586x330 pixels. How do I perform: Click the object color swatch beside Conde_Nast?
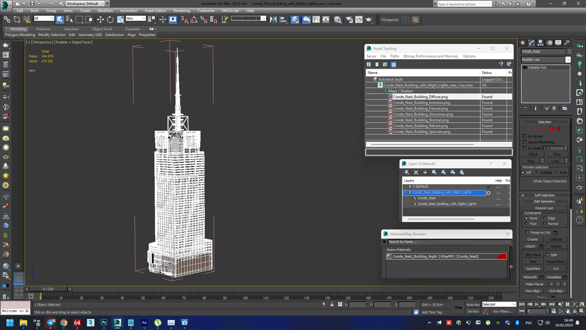[x=569, y=51]
